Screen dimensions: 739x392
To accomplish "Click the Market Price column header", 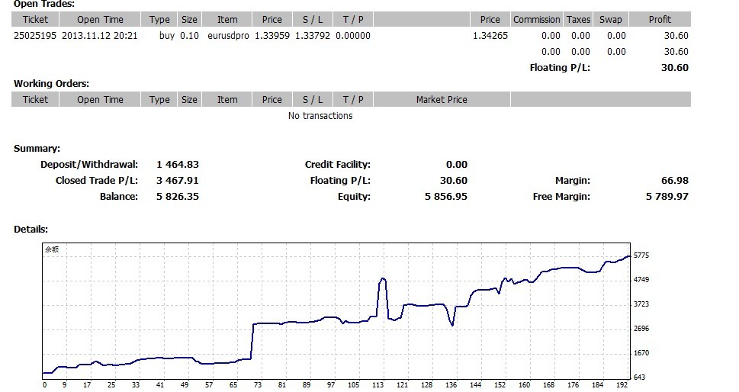I will (x=442, y=100).
